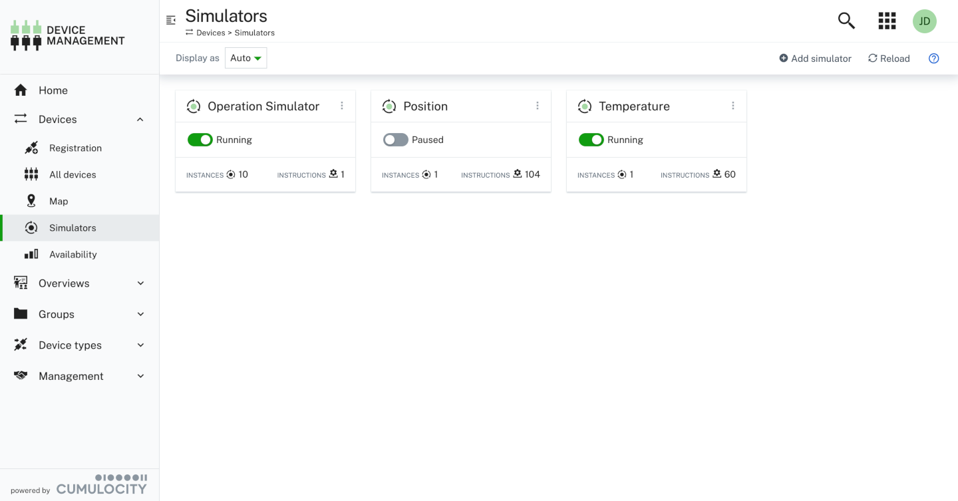Screen dimensions: 958x501
Task: Open All devices from the sidebar
Action: click(73, 174)
